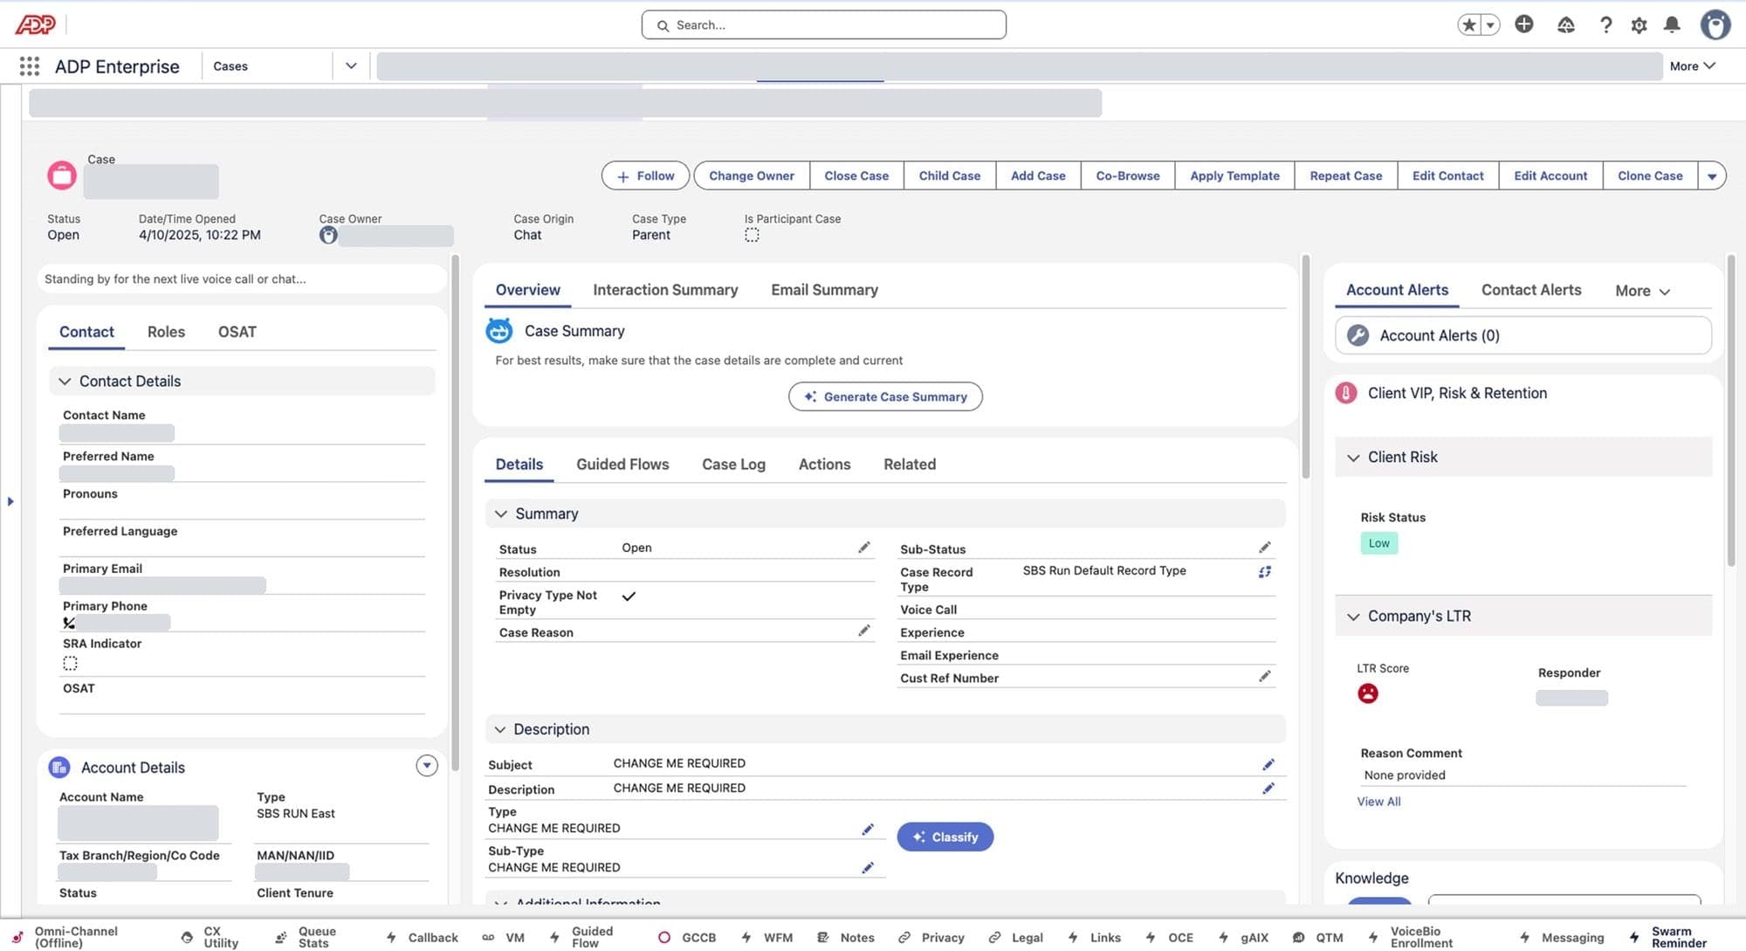Screen dimensions: 1746x951
Task: Open Account Details actions dropdown
Action: coord(427,766)
